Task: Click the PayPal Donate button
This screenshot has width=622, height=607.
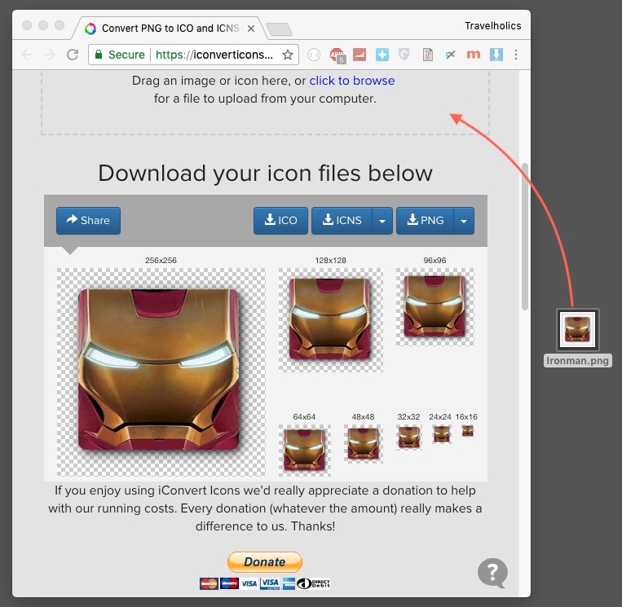Action: click(x=265, y=562)
